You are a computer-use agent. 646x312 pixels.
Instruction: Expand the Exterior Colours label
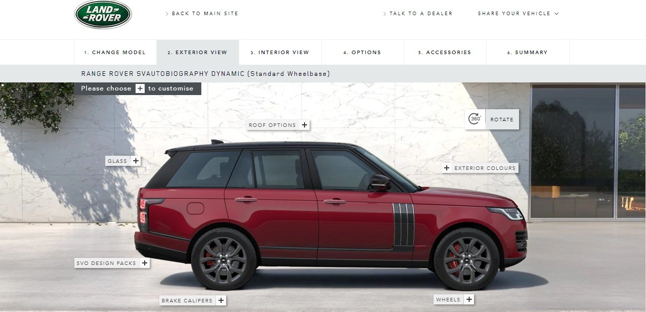pyautogui.click(x=485, y=168)
